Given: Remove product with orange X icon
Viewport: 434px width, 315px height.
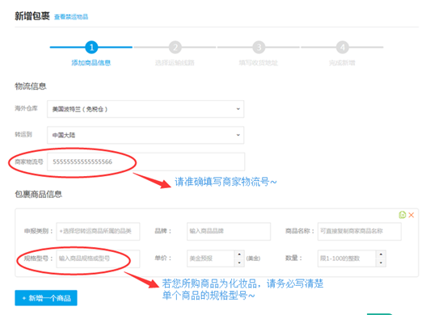Looking at the screenshot, I should click(411, 215).
